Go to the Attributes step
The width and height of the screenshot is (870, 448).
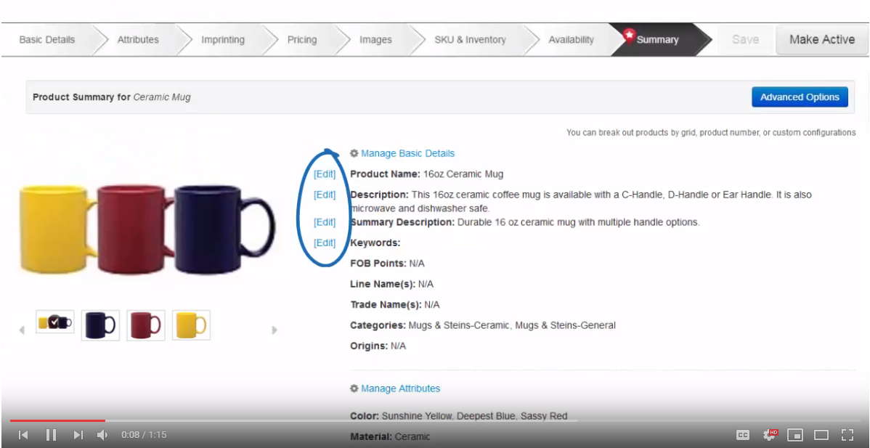(138, 40)
